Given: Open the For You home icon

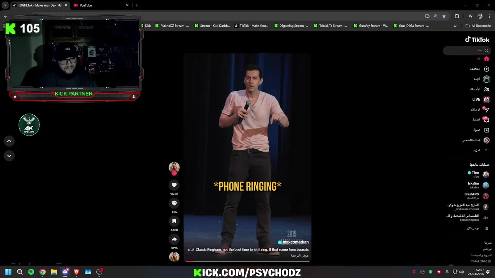Looking at the screenshot, I should click(x=486, y=59).
